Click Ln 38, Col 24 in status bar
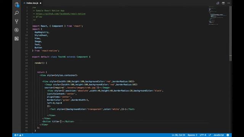Image resolution: width=244 pixels, height=137 pixels. [178, 135]
